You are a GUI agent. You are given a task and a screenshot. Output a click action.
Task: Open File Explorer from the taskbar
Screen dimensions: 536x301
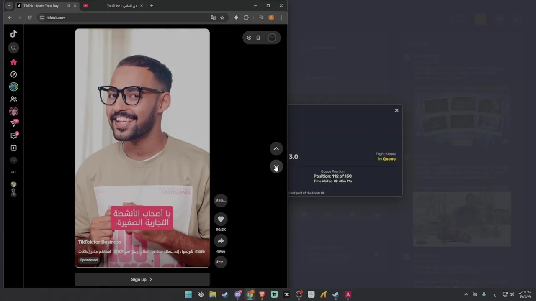[213, 294]
